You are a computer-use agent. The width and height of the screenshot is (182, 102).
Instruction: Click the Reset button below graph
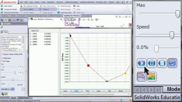[x=121, y=91]
